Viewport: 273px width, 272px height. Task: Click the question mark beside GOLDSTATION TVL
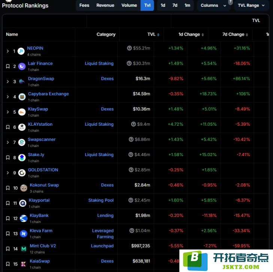[x=131, y=170]
